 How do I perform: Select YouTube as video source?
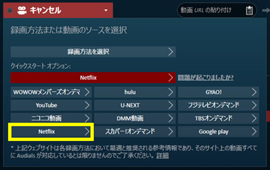pyautogui.click(x=51, y=105)
